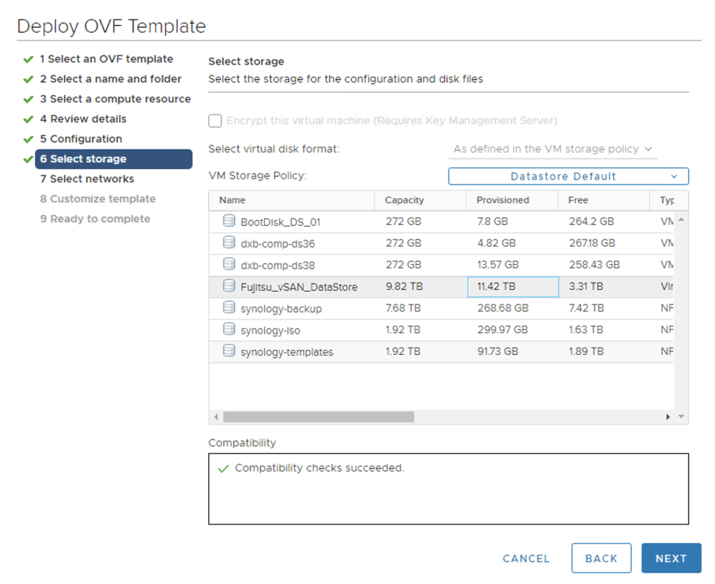Click the compatibility success checkmark icon
Screen dimensions: 715x584
(x=224, y=469)
